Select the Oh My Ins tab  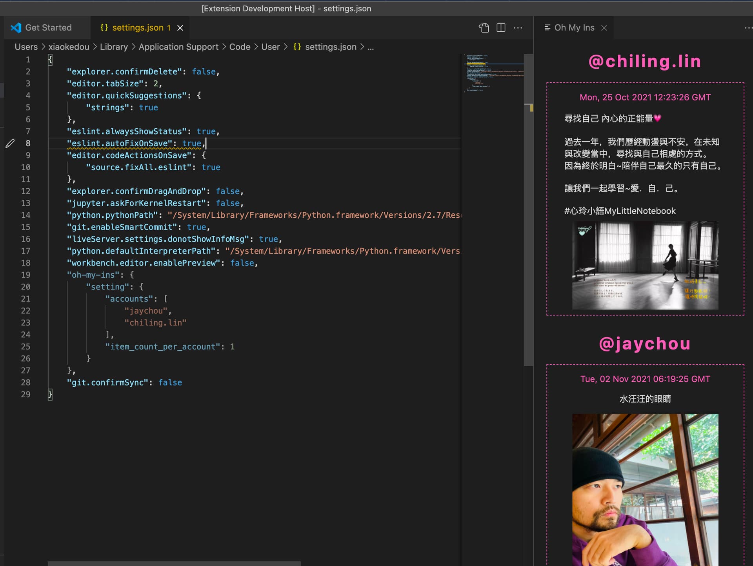pos(574,28)
